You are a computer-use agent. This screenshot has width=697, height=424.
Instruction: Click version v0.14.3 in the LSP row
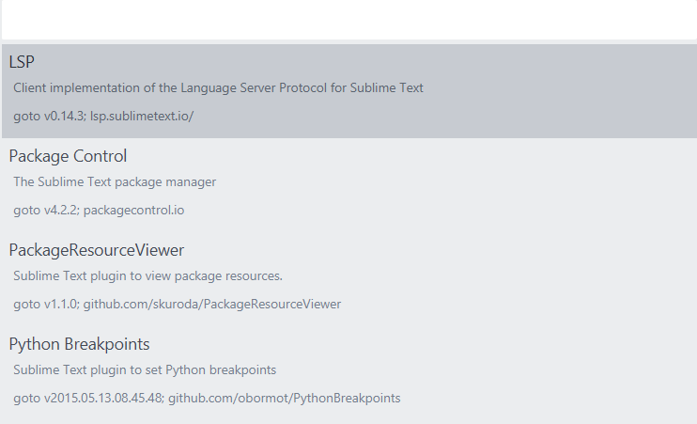(65, 117)
